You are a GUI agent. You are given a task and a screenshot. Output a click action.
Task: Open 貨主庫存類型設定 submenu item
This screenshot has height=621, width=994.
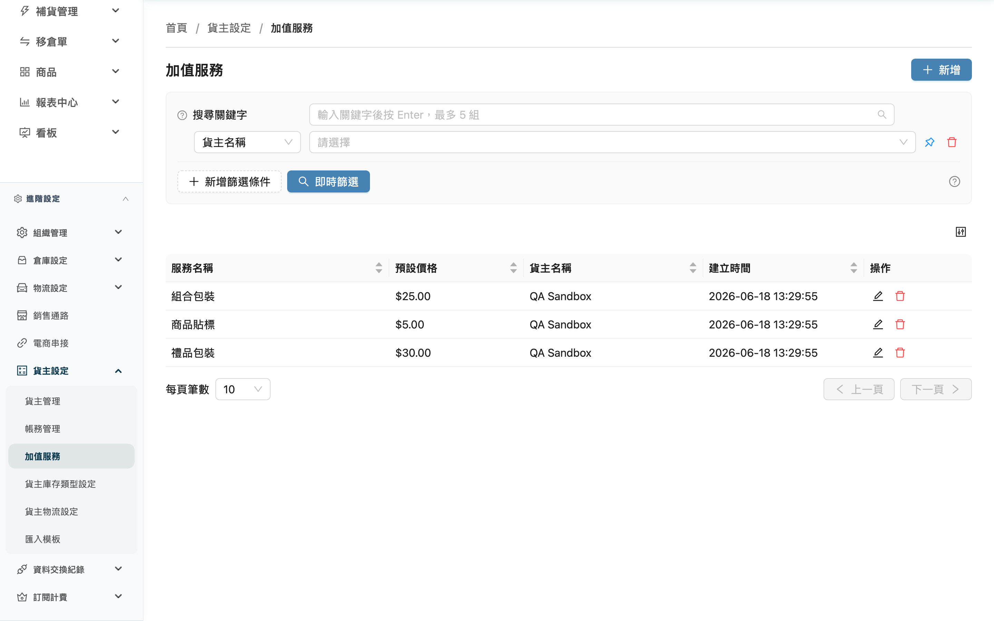click(71, 484)
